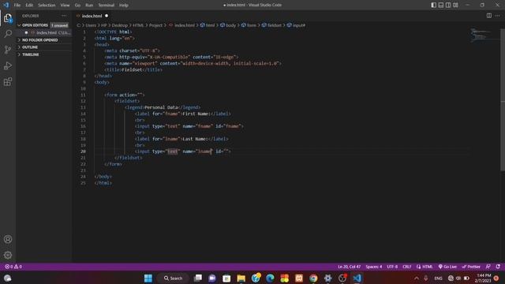This screenshot has width=505, height=284.
Task: Click the VS Code logo in title bar
Action: click(x=6, y=5)
